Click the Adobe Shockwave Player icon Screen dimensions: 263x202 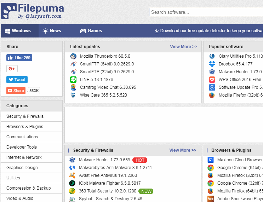click(x=211, y=199)
